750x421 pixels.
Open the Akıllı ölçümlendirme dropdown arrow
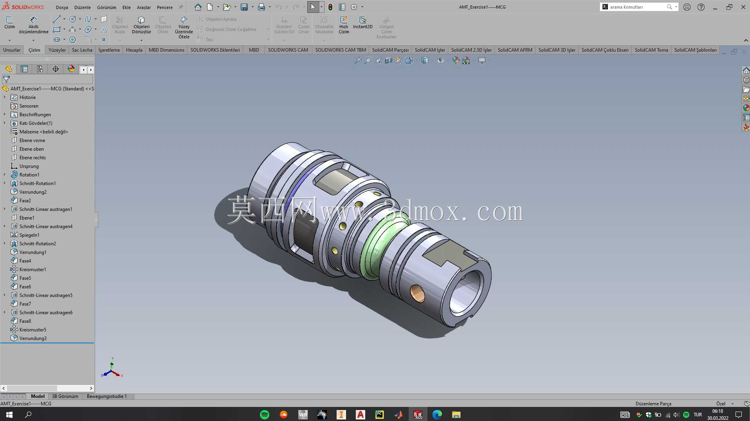point(33,40)
